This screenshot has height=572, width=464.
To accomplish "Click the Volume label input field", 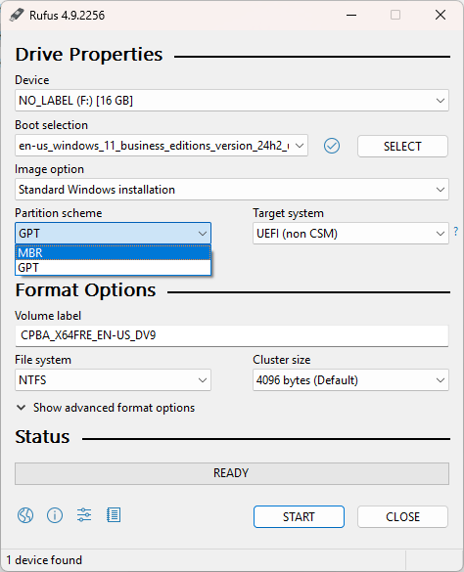I will (x=232, y=335).
